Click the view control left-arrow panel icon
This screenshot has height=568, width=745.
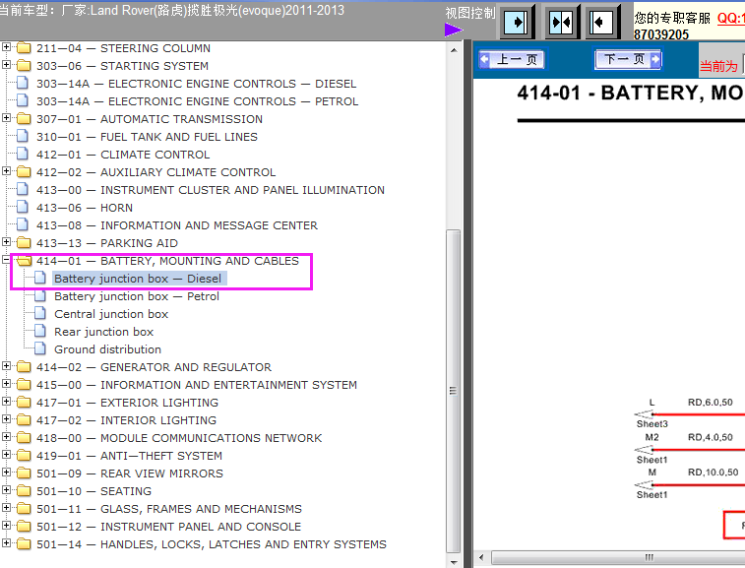coord(601,22)
